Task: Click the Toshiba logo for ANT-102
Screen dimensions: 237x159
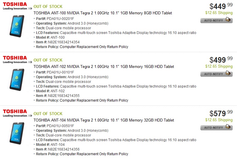Action: [x=15, y=60]
